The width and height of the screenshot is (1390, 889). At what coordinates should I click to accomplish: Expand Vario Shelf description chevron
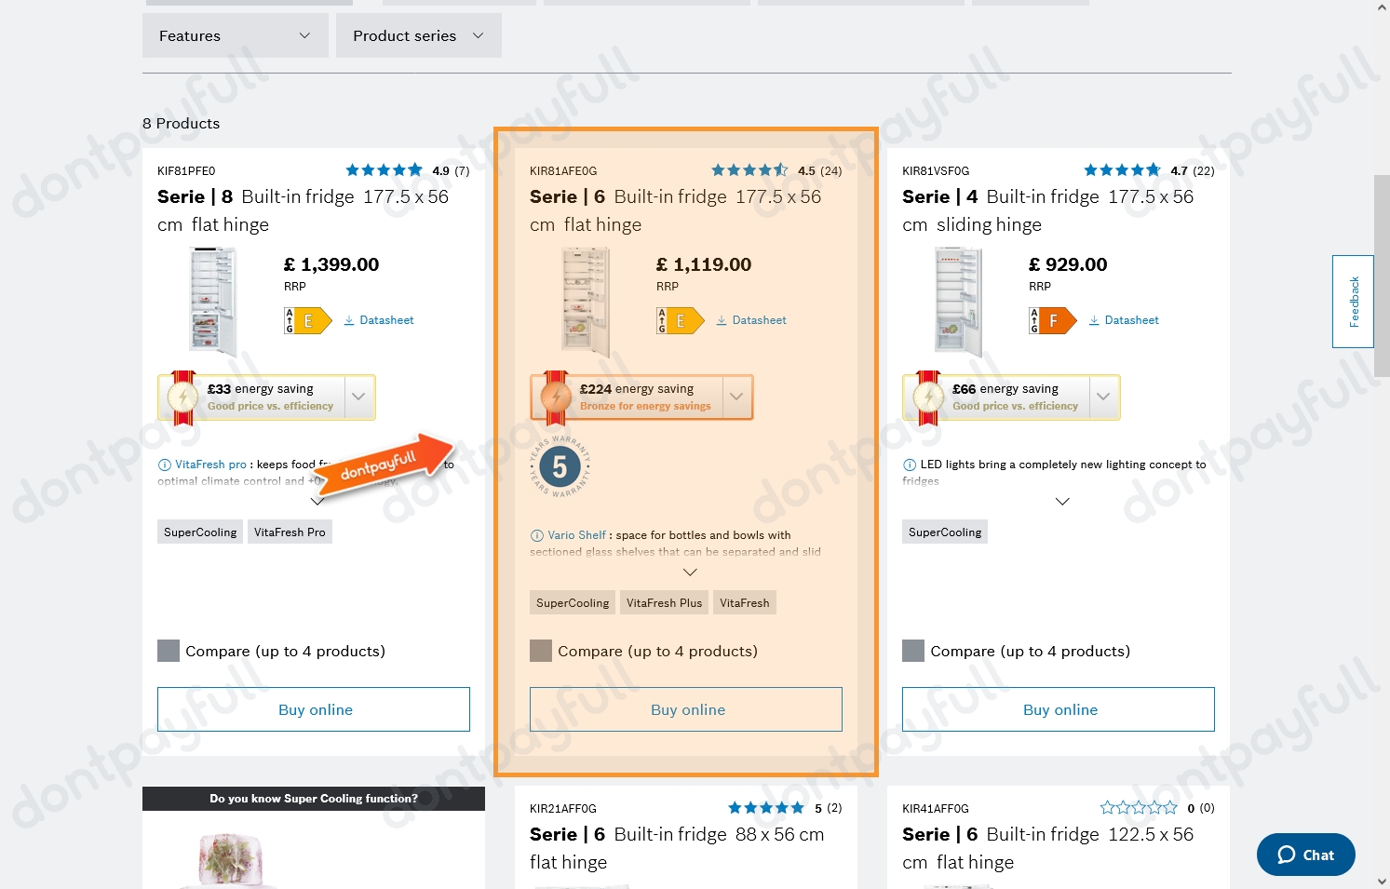coord(690,572)
